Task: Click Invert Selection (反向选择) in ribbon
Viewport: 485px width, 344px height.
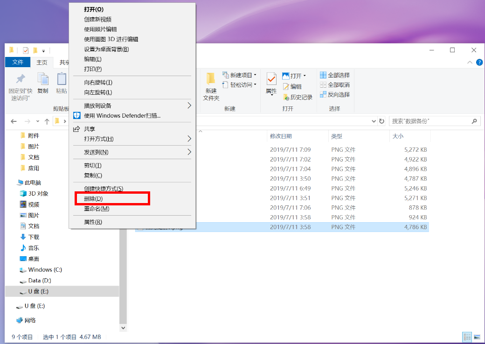Action: 335,95
